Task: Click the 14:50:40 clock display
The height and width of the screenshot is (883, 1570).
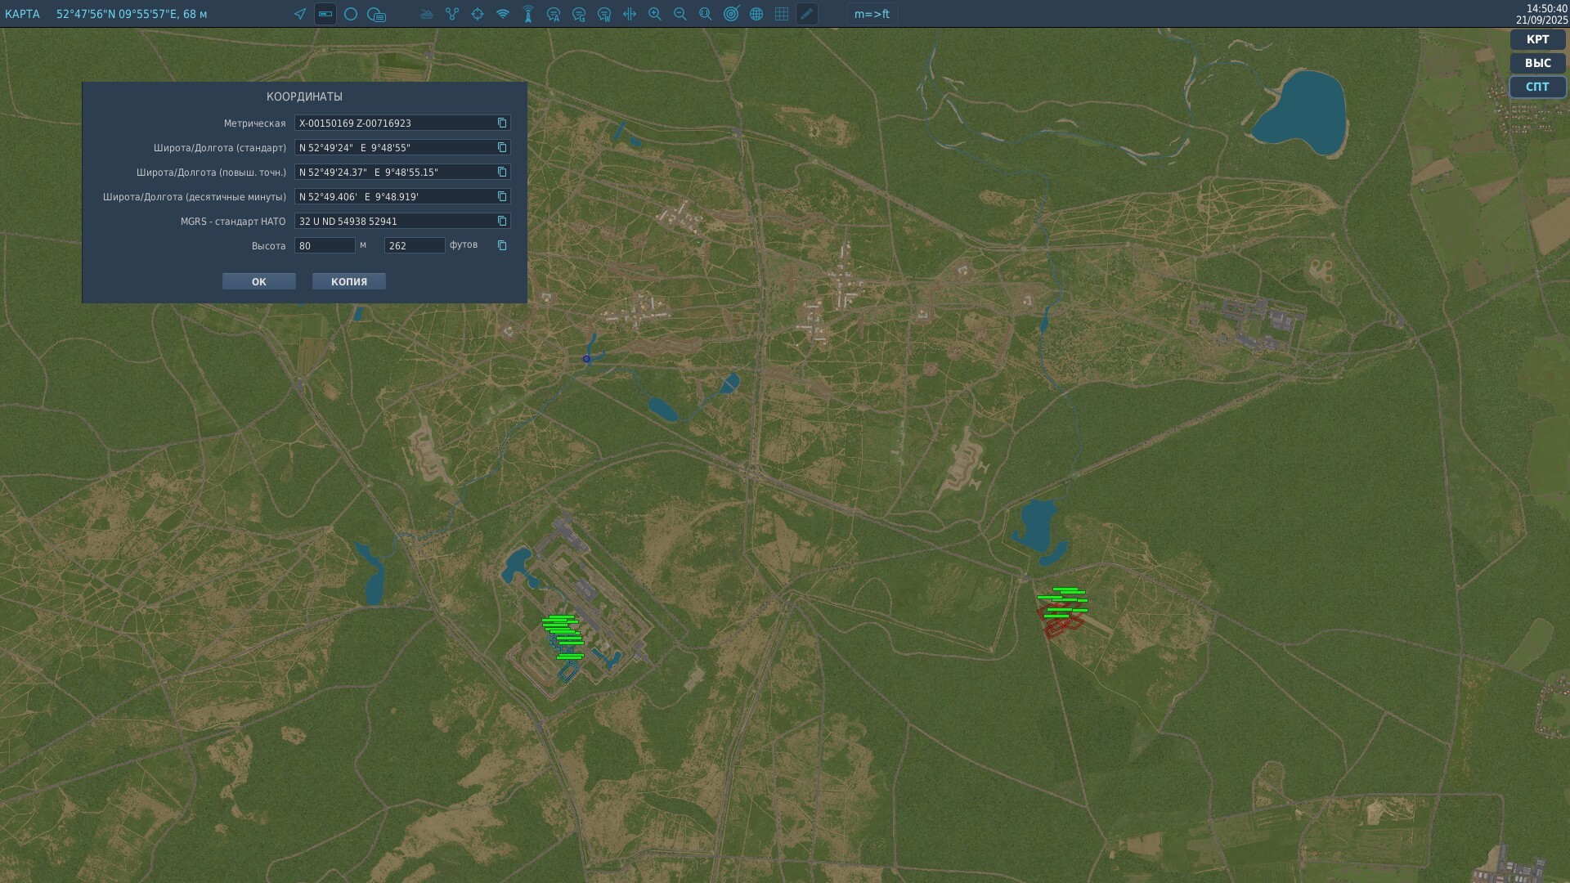Action: 1546,8
